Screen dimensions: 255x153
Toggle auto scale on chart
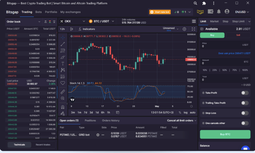pos(193,113)
